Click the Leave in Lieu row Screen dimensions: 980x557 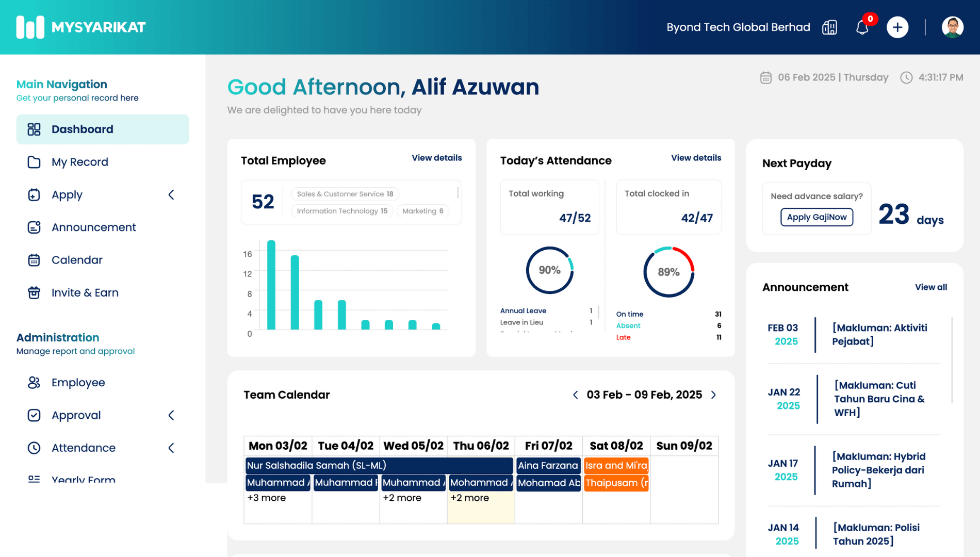[546, 322]
